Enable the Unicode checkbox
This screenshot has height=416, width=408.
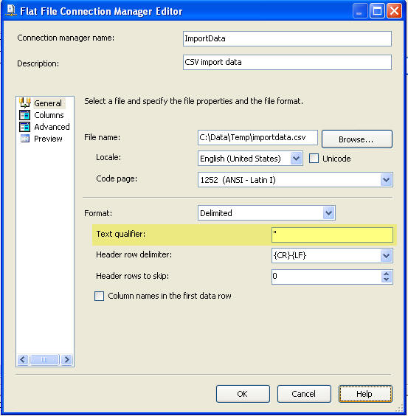314,159
